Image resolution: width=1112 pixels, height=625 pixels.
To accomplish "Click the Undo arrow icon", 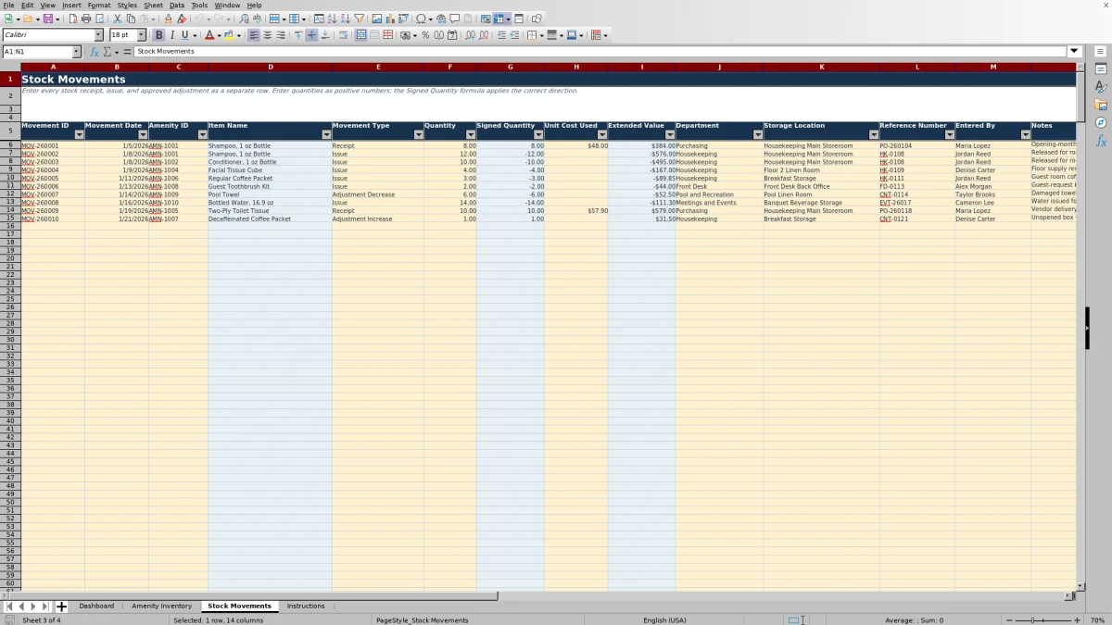I will pos(198,19).
